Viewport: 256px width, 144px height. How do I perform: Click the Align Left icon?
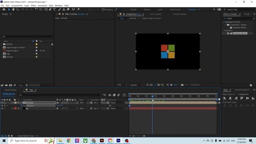tap(225, 98)
